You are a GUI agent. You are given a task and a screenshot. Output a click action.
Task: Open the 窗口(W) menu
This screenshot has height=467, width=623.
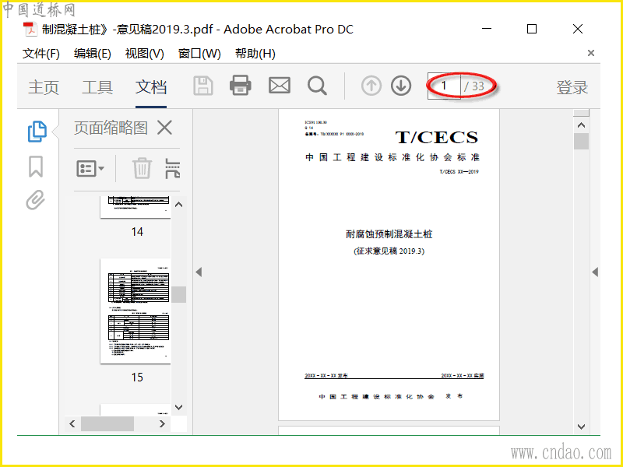pyautogui.click(x=199, y=53)
